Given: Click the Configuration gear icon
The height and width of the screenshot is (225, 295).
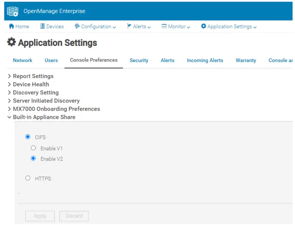Looking at the screenshot, I should point(77,26).
